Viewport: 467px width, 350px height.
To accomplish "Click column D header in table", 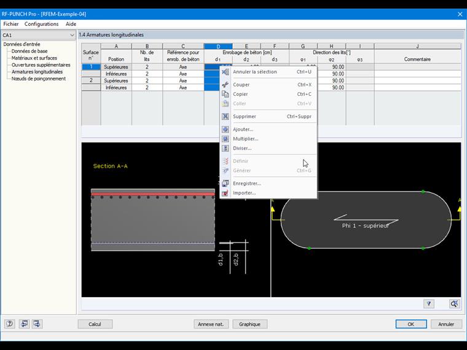I will [218, 46].
